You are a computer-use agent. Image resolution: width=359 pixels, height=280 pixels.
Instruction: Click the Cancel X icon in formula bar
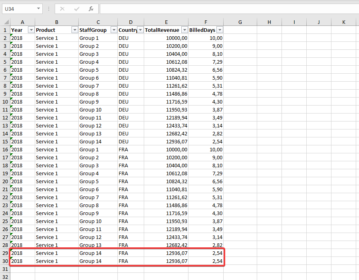coord(62,9)
